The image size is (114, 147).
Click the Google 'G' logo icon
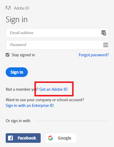(51, 138)
